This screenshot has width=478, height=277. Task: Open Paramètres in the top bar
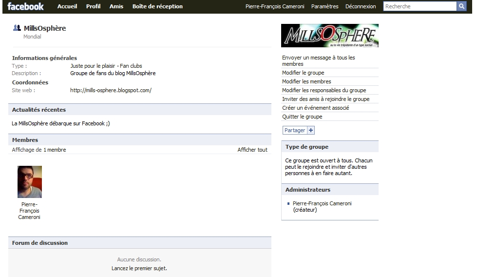[325, 6]
